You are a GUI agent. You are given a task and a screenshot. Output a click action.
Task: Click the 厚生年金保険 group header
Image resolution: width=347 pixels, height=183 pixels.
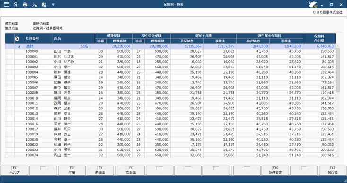[x=151, y=36]
